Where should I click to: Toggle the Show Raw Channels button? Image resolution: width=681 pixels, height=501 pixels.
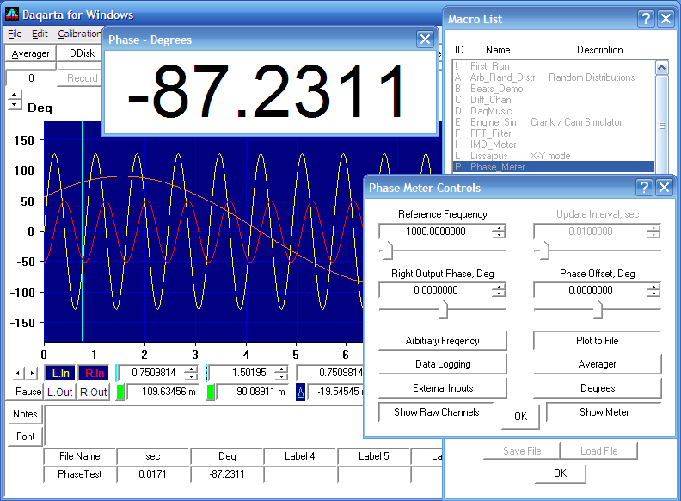point(436,412)
